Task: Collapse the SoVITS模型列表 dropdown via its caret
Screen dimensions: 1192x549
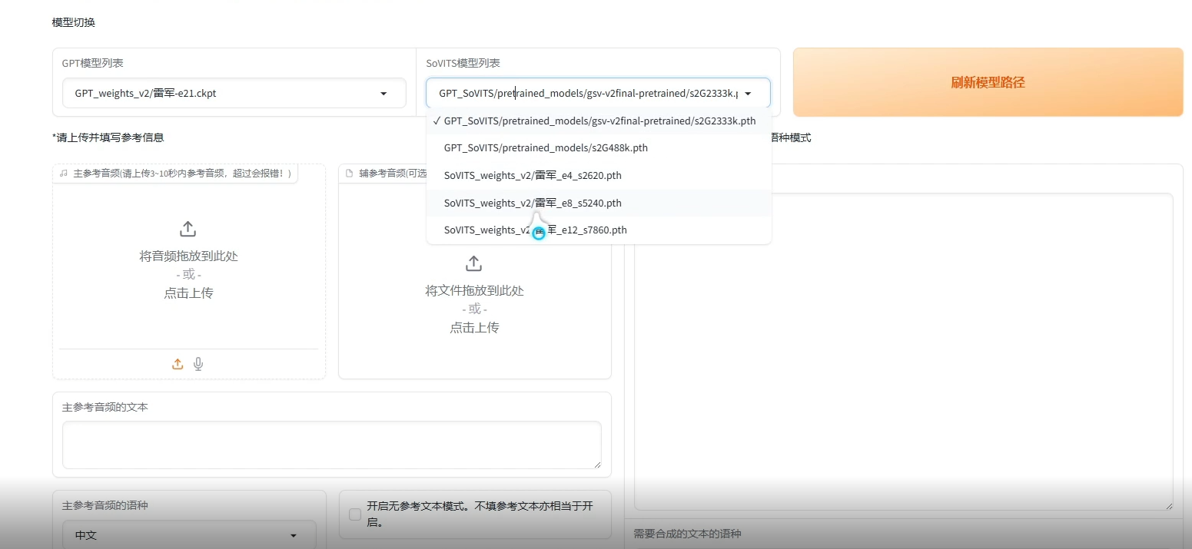Action: (747, 93)
